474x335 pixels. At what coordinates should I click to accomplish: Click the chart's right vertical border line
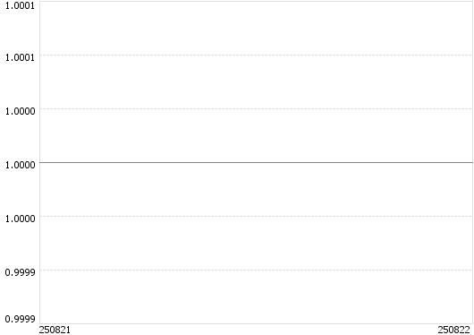[472, 163]
